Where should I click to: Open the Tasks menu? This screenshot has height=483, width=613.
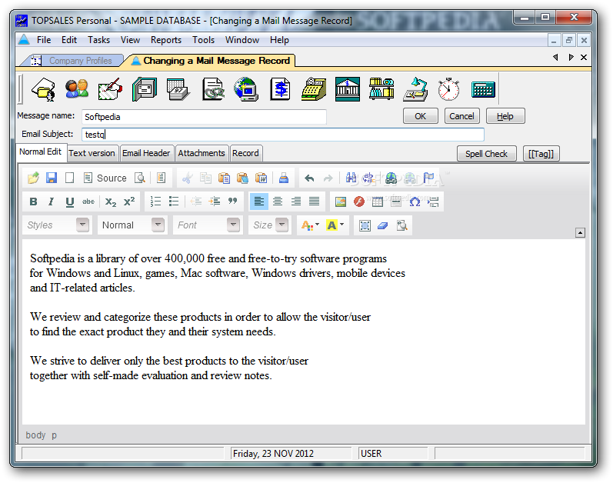click(x=98, y=40)
